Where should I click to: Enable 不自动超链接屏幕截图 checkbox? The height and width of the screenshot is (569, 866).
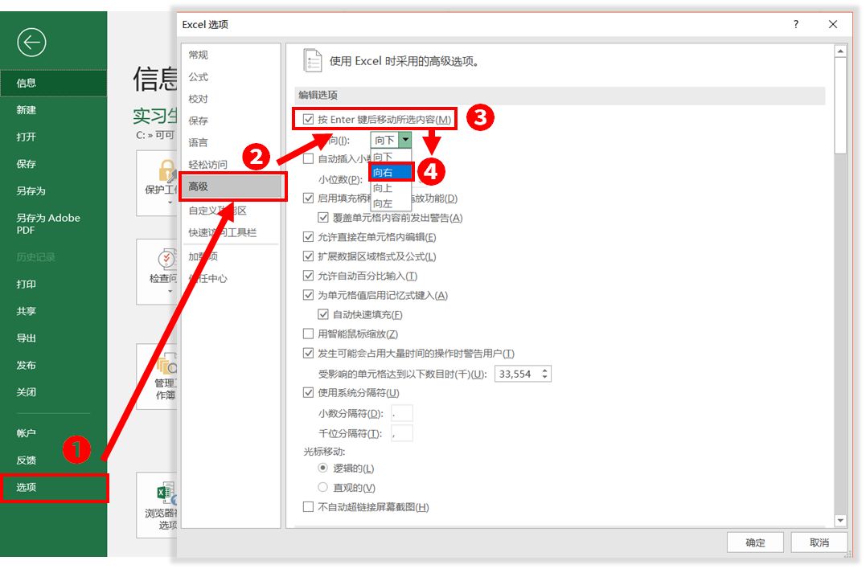click(308, 506)
